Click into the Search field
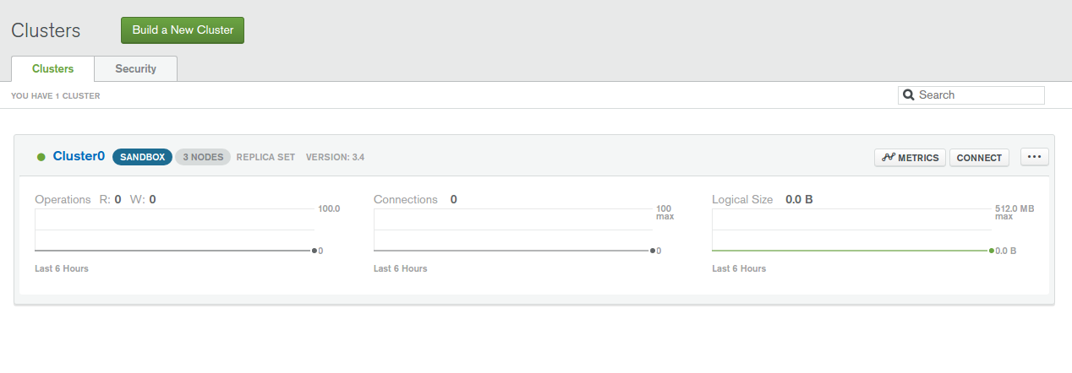This screenshot has height=373, width=1072. [x=979, y=95]
